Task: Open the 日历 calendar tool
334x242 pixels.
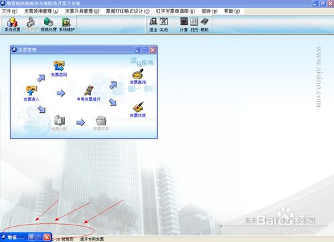Action: click(x=194, y=25)
